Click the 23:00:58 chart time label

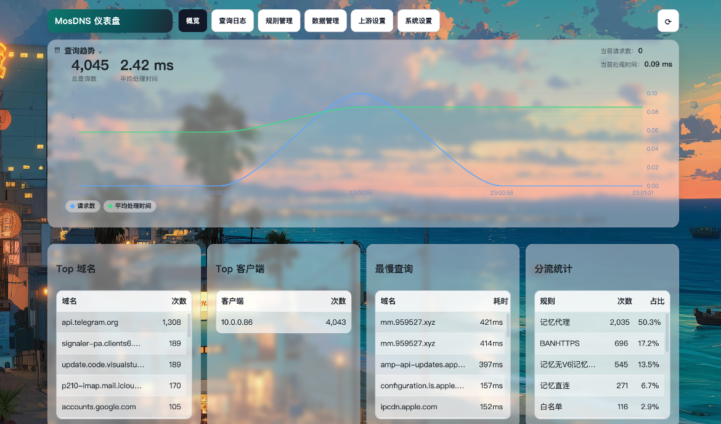point(502,193)
